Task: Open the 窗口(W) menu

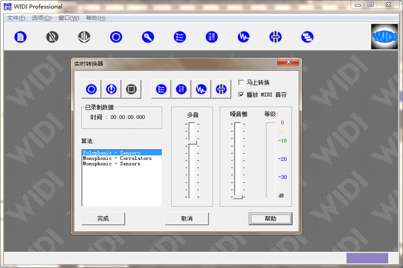Action: [x=69, y=18]
